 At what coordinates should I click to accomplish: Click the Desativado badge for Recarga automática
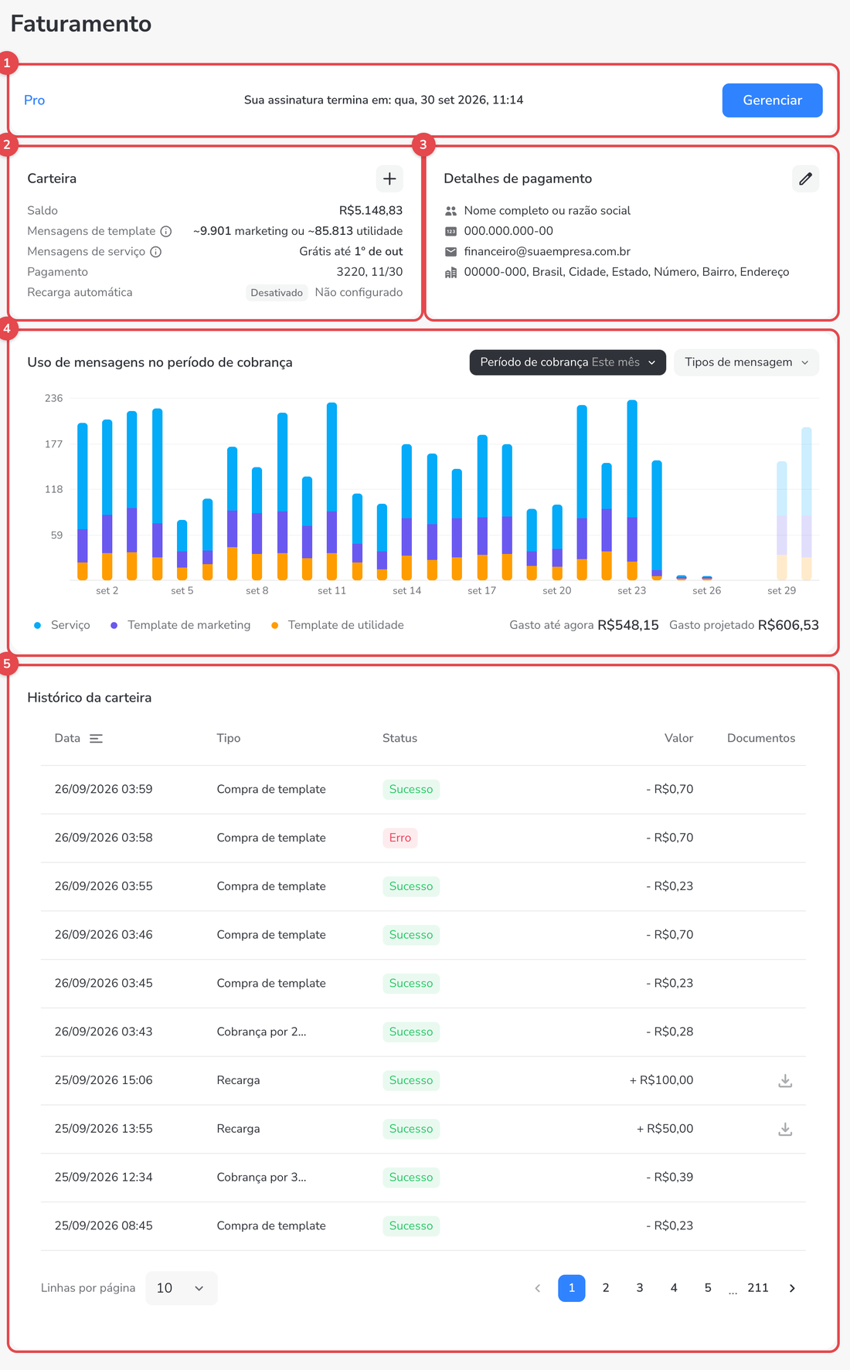(x=277, y=293)
